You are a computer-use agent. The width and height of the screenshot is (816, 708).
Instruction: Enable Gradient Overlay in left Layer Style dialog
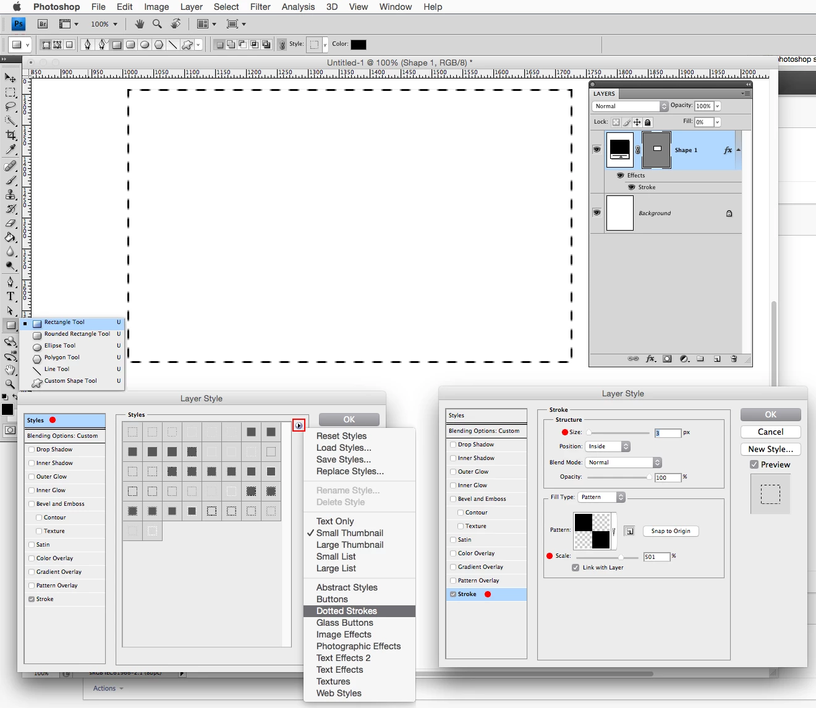pyautogui.click(x=32, y=572)
